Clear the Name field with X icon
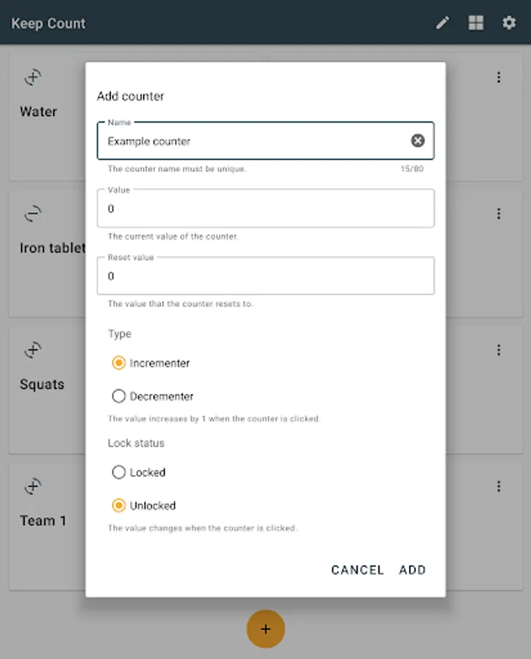This screenshot has width=531, height=659. tap(418, 141)
